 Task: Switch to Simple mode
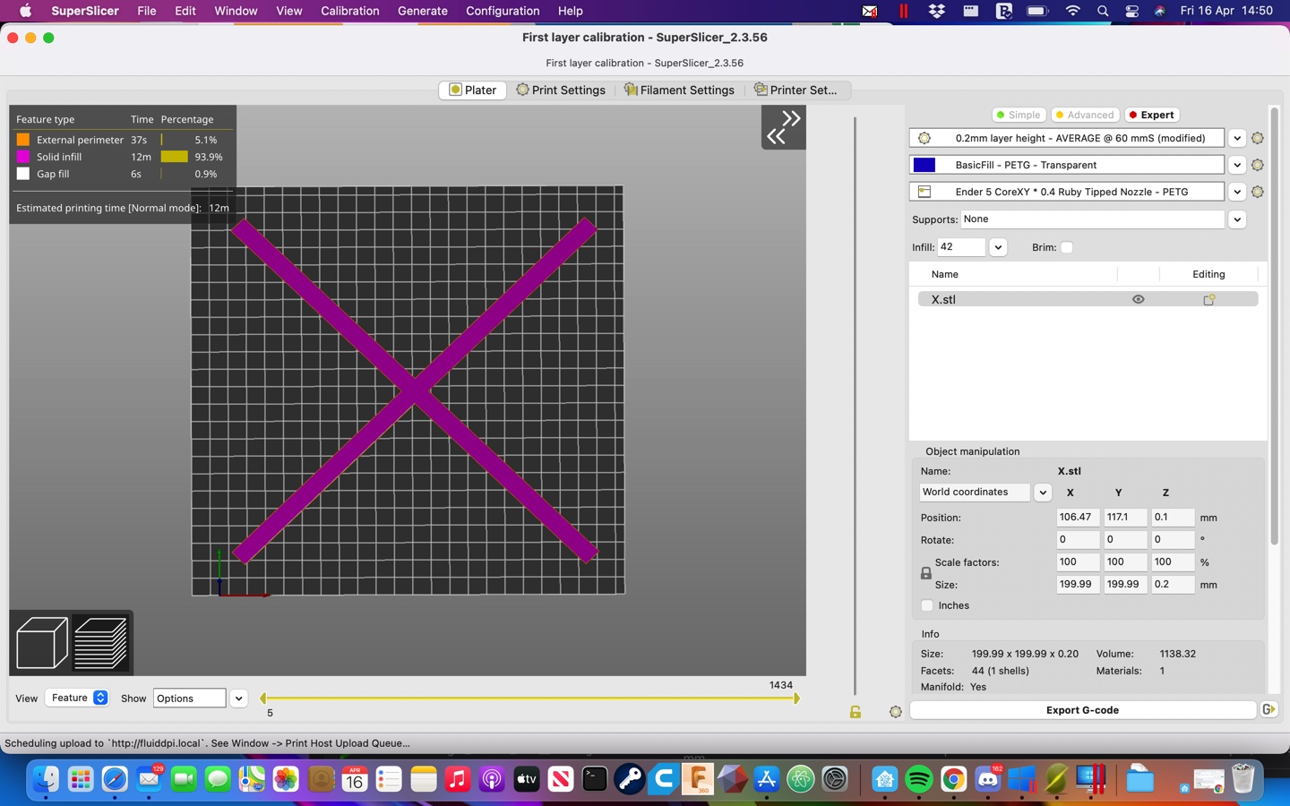pyautogui.click(x=1018, y=115)
